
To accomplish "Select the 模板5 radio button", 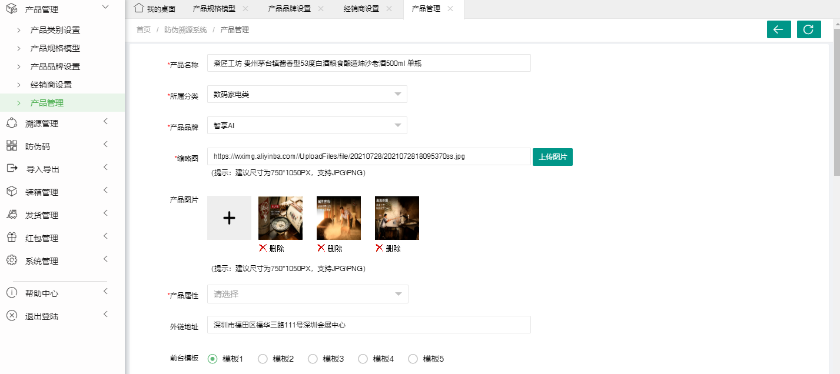I will [413, 359].
